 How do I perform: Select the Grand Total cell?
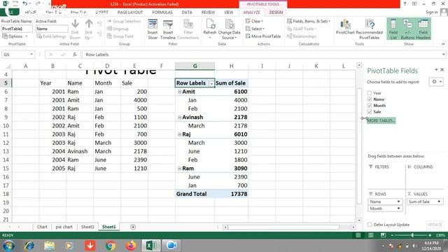195,194
